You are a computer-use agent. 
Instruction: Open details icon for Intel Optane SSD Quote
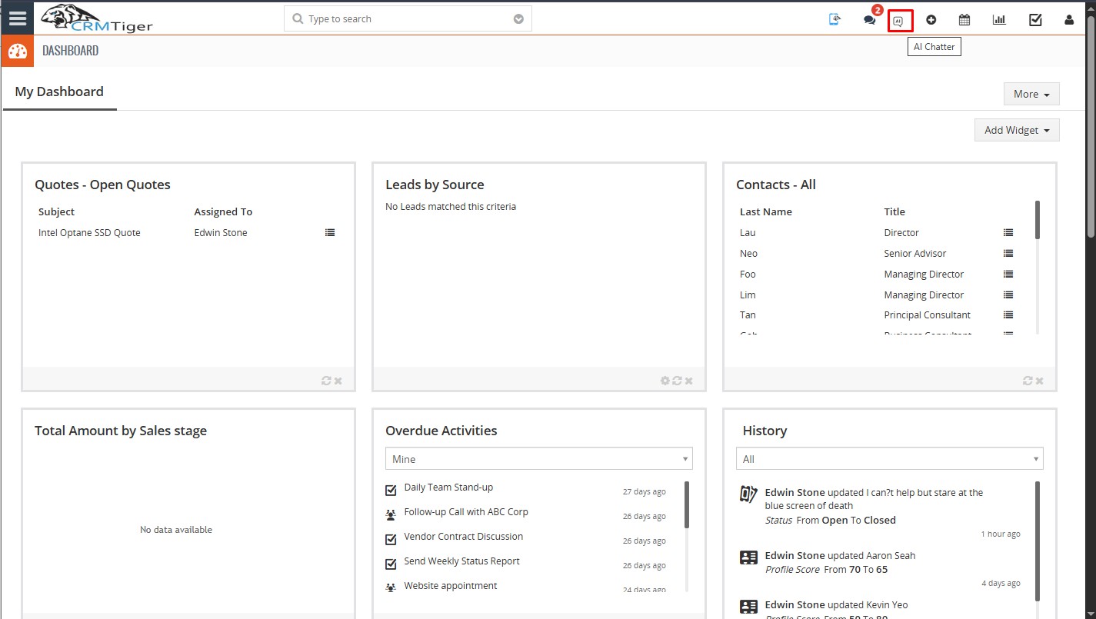[330, 232]
